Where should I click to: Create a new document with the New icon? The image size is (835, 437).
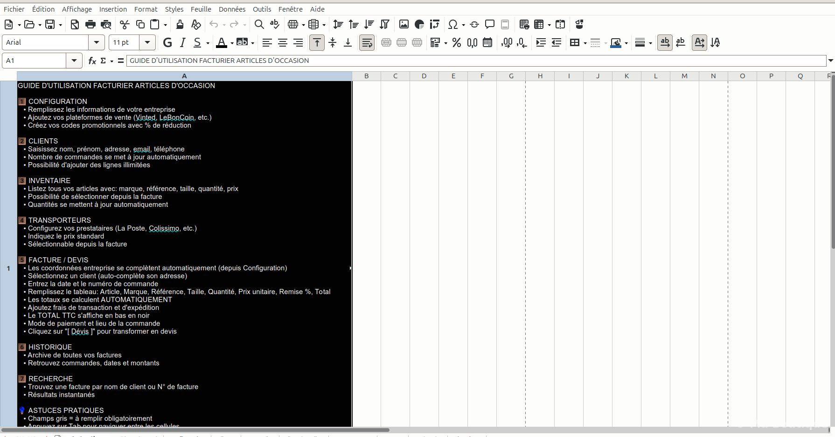pos(8,24)
